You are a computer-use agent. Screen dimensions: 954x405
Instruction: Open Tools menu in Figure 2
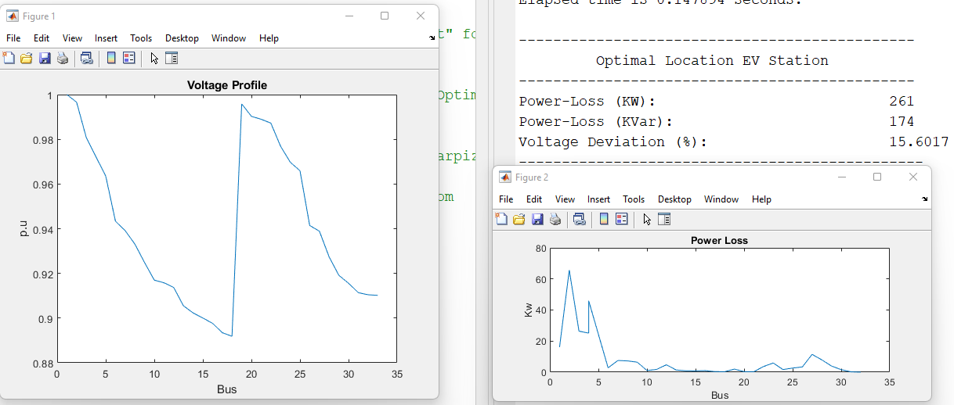(634, 199)
